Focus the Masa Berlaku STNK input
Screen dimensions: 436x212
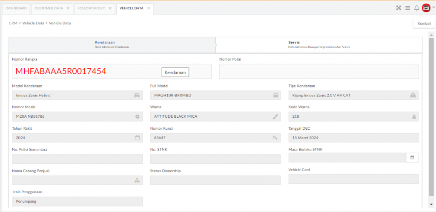click(x=347, y=157)
